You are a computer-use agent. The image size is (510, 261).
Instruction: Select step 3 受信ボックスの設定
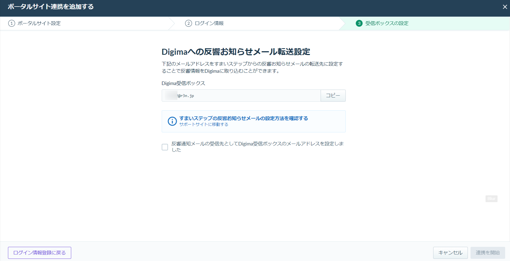click(382, 23)
